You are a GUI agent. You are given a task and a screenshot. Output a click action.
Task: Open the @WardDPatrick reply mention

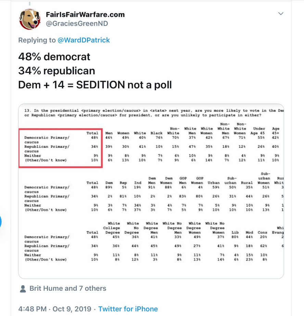pos(84,40)
